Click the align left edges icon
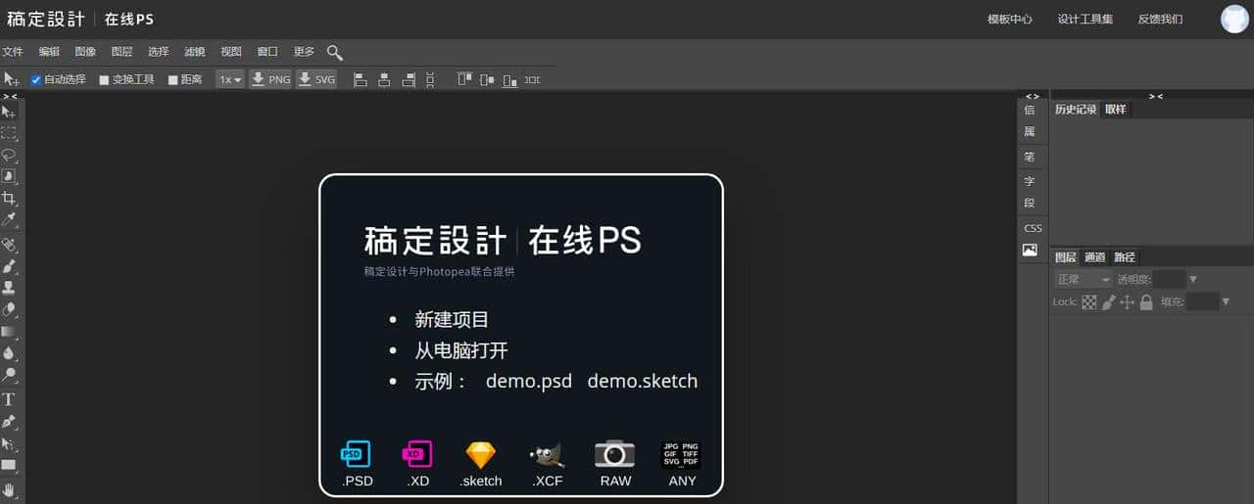Image resolution: width=1254 pixels, height=504 pixels. [x=361, y=79]
